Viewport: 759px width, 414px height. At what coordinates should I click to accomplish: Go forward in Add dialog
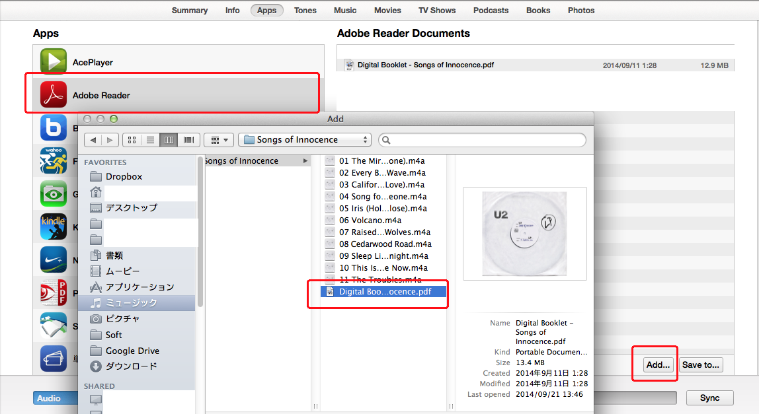click(110, 140)
